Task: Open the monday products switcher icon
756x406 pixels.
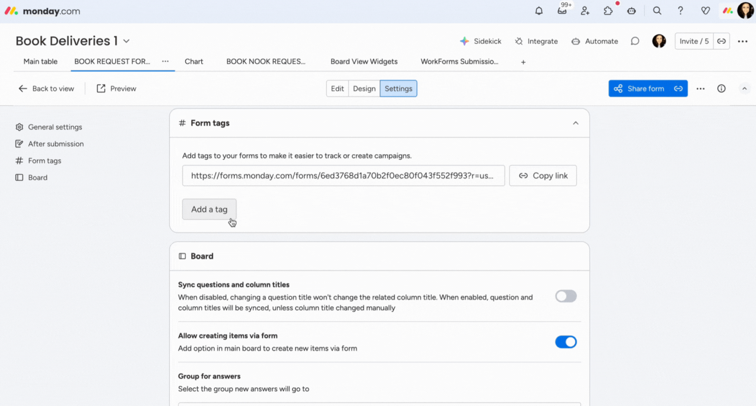Action: pos(728,11)
